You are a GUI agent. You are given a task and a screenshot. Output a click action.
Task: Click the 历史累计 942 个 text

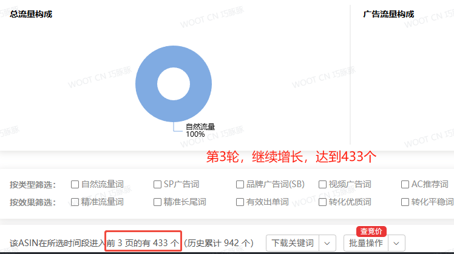click(x=219, y=243)
